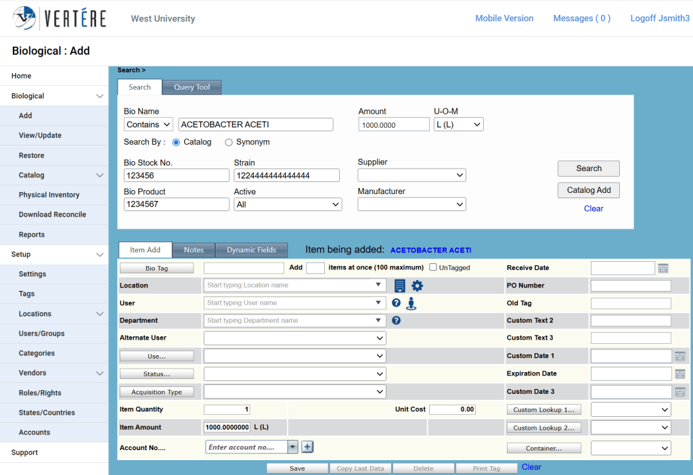Open Custom Date 3 calendar icon
This screenshot has height=475, width=693.
[679, 392]
